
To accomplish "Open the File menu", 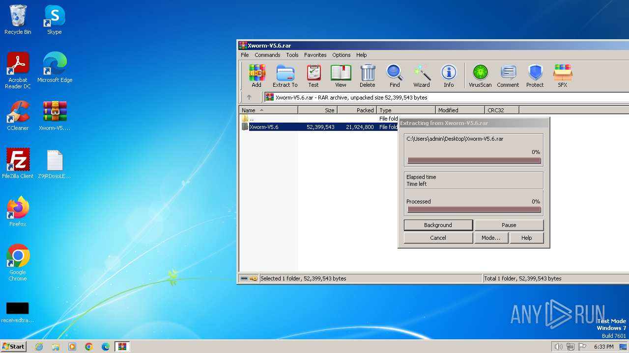I will tap(245, 55).
